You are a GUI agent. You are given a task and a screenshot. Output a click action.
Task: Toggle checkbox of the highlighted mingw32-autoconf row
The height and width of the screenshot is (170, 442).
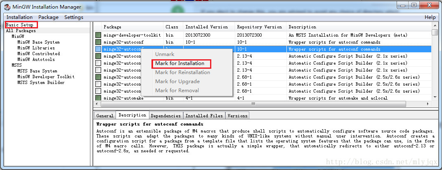98,49
